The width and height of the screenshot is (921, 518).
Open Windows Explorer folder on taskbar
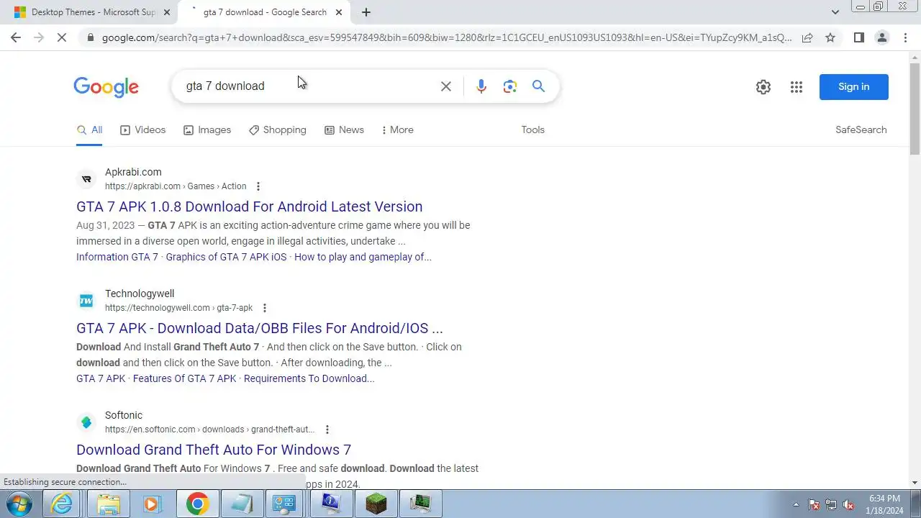click(109, 504)
